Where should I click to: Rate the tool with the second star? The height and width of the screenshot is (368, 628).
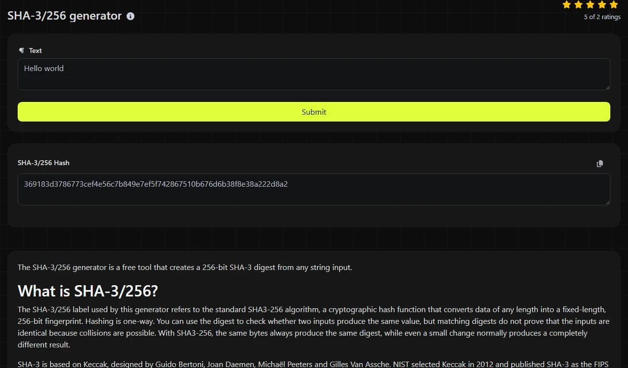[x=578, y=5]
